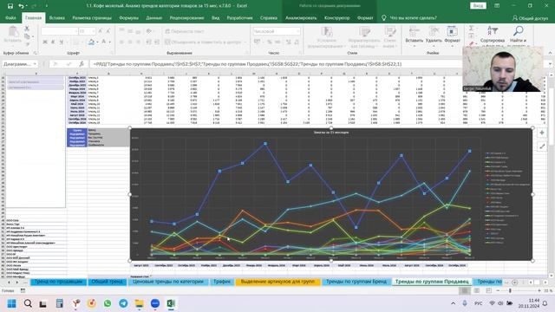The height and width of the screenshot is (312, 555).
Task: Toggle Italic (К) formatting
Action: 53,42
